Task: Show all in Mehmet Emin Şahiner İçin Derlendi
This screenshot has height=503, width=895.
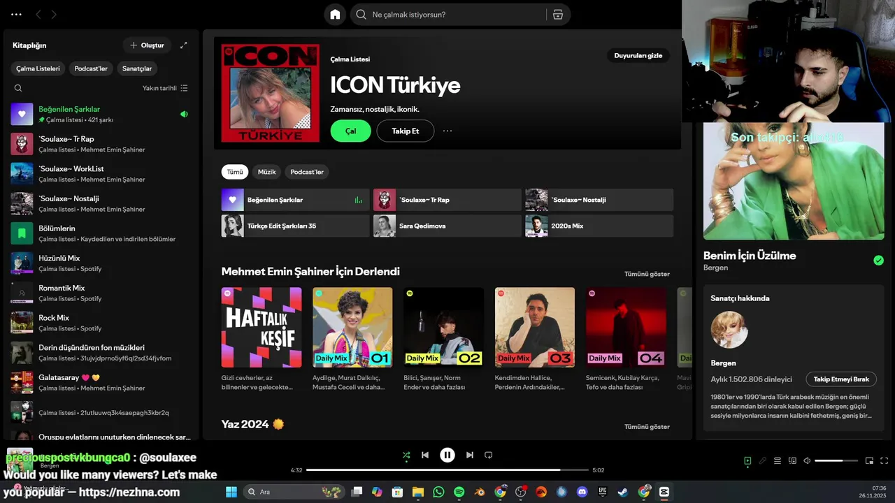Action: tap(647, 274)
